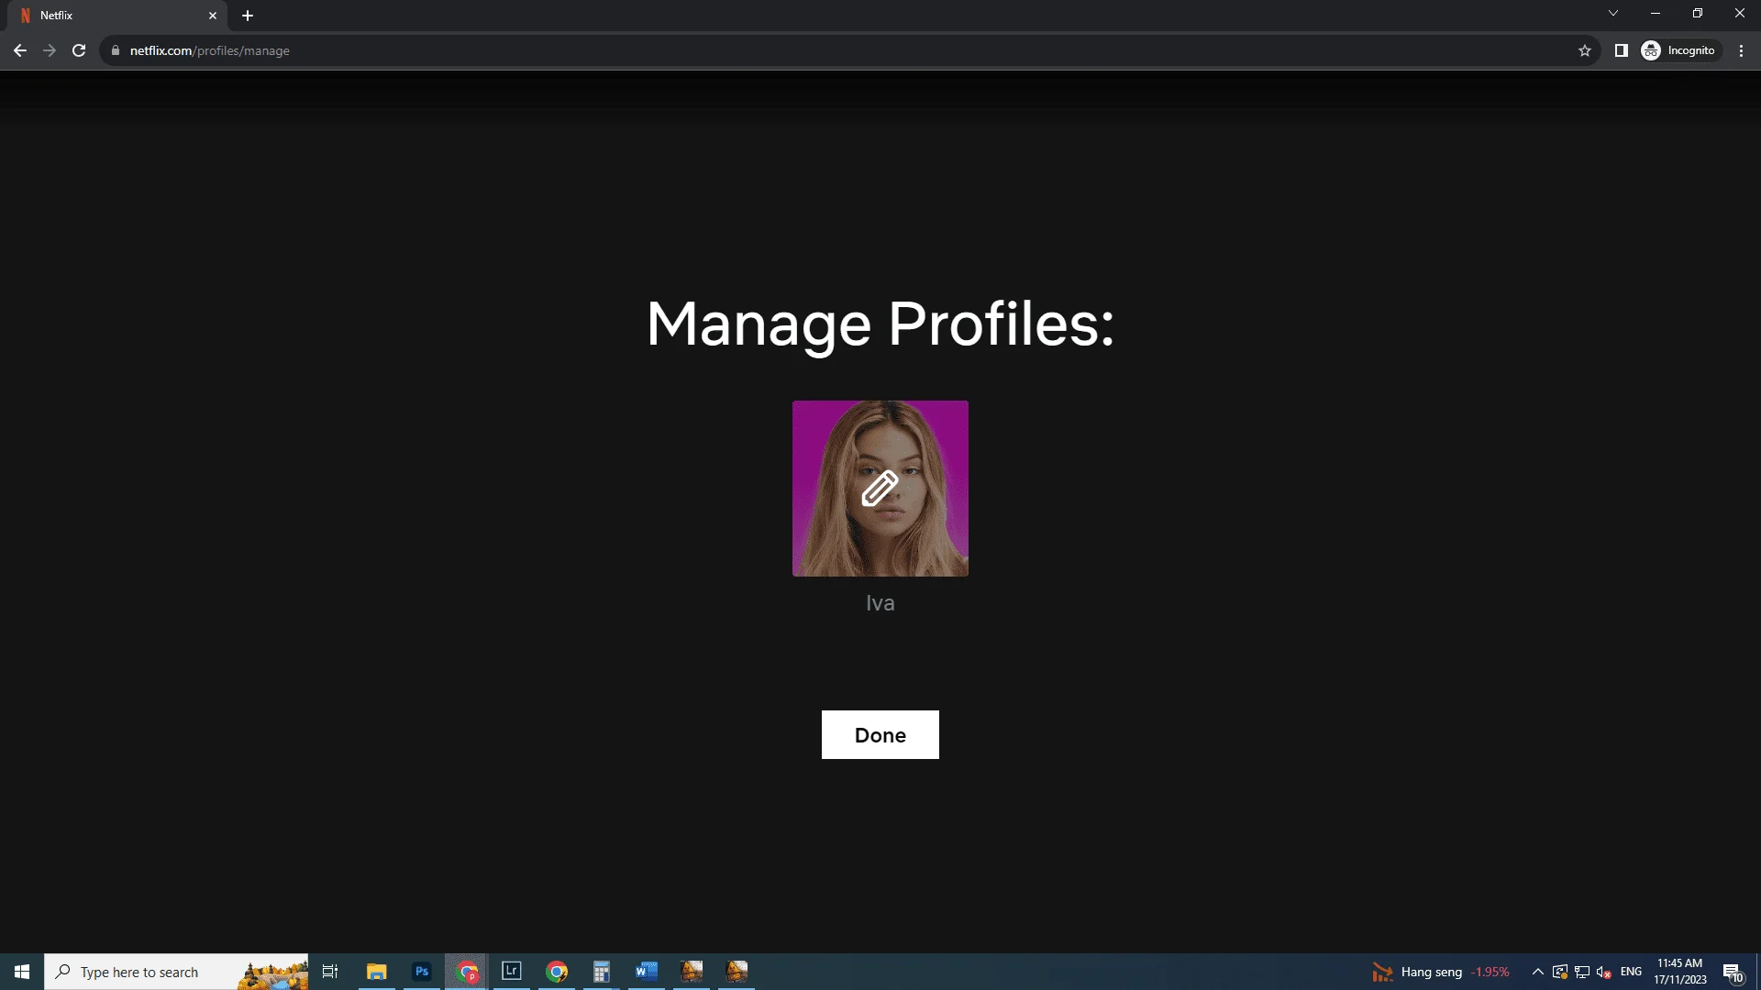Select the Iva profile name

click(880, 603)
